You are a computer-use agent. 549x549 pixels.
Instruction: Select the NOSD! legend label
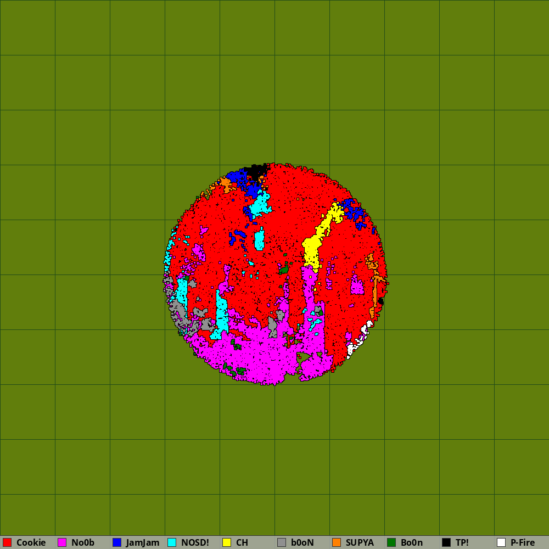coord(195,542)
